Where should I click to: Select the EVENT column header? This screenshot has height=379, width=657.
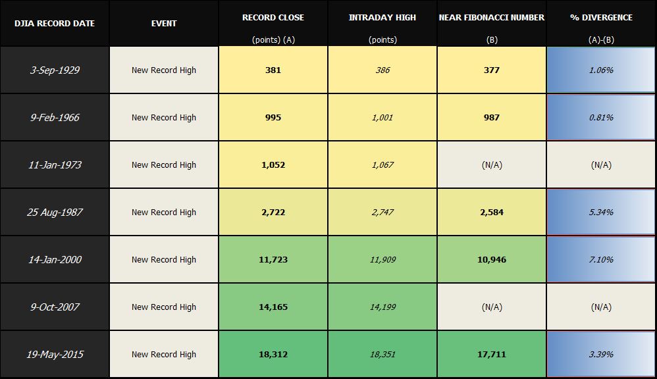[164, 24]
